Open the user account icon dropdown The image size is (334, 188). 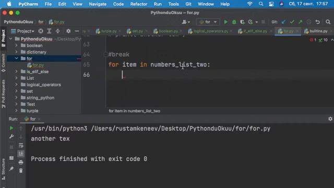coord(186,22)
